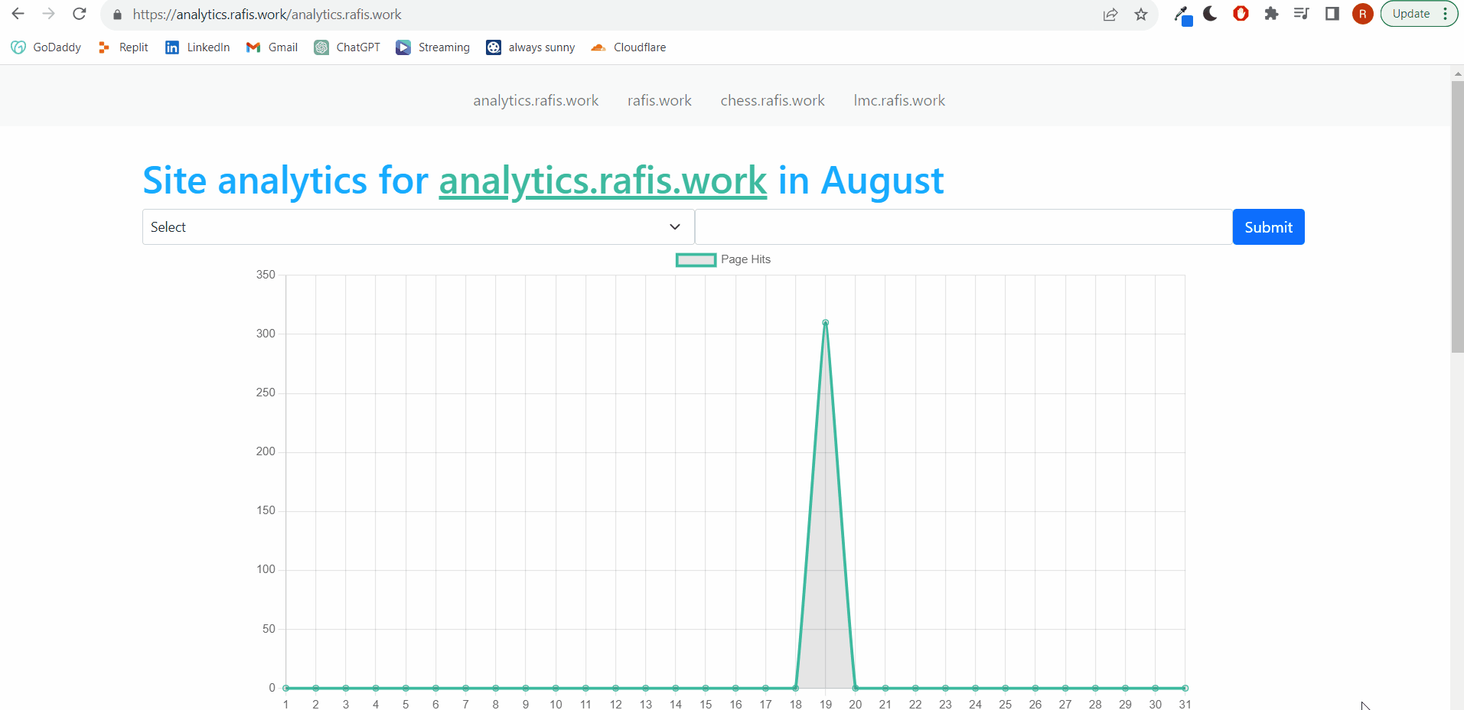The height and width of the screenshot is (710, 1464).
Task: Open the Cloudflare bookmark
Action: point(628,47)
